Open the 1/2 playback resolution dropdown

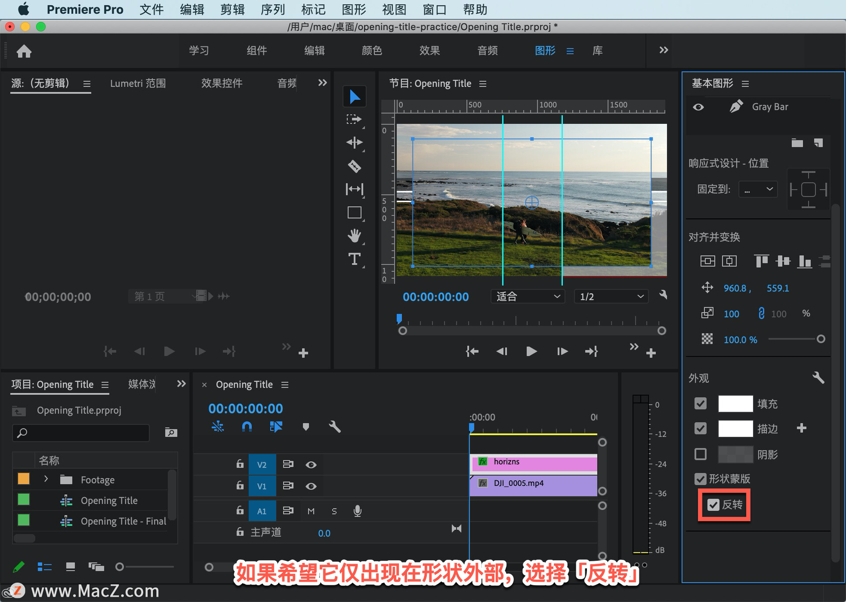click(611, 296)
